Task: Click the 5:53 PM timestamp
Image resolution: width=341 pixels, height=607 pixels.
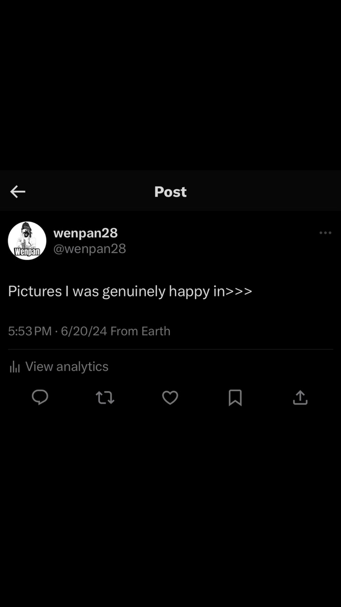Action: (x=29, y=331)
